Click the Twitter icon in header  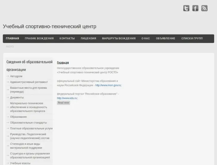(x=186, y=8)
